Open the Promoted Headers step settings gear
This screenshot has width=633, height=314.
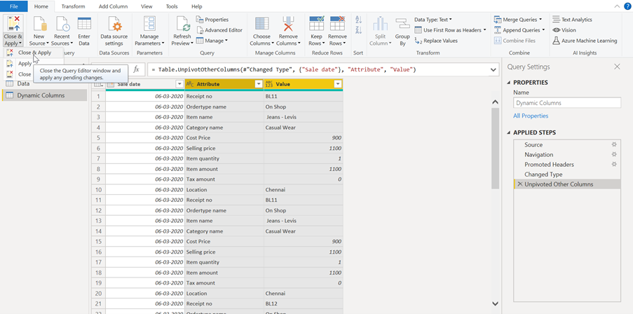click(x=614, y=164)
